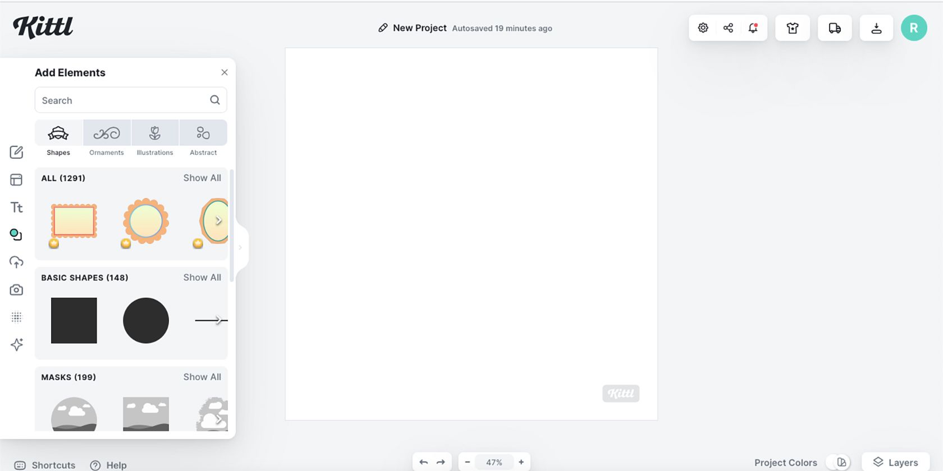Click the 47% zoom level
The width and height of the screenshot is (943, 471).
click(x=494, y=462)
